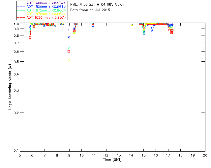Click the legend entry 'AOT 400nm : <0.974>'
Viewport: 211px width, 168px height.
point(42,3)
